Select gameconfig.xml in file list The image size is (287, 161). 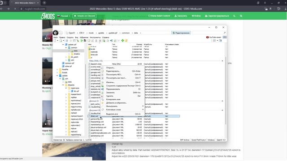pyautogui.click(x=96, y=119)
